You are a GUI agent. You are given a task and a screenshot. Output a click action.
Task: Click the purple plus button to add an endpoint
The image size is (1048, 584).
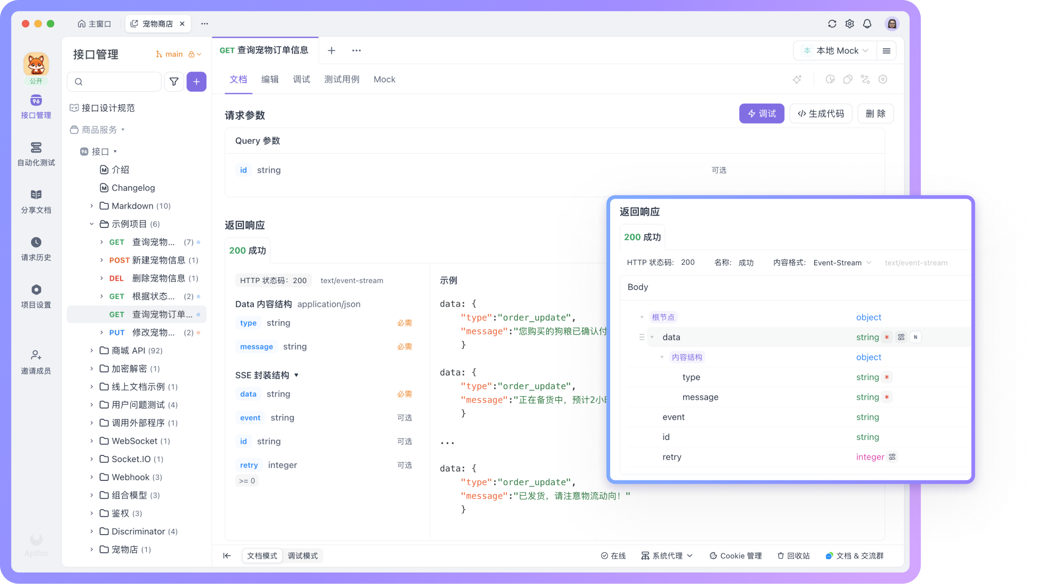point(196,82)
